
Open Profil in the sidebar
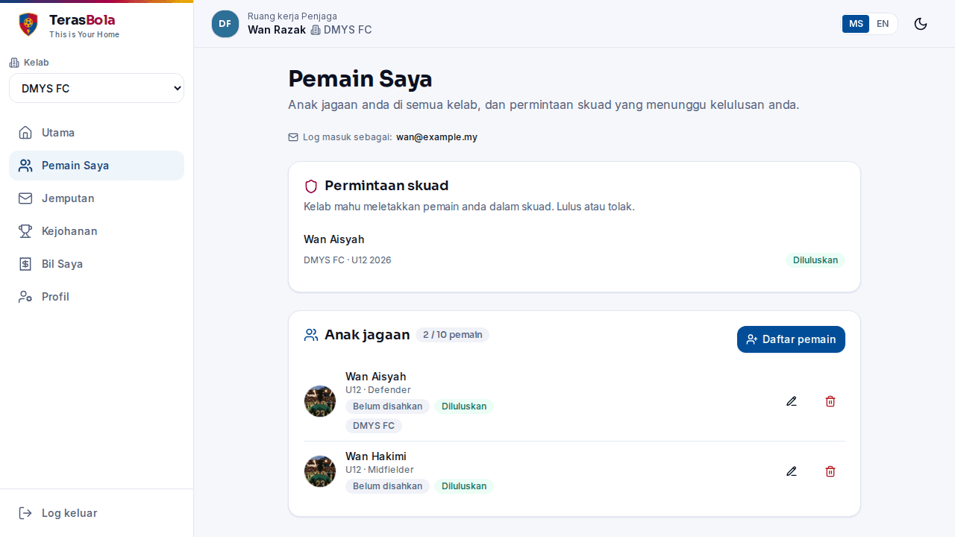[96, 297]
